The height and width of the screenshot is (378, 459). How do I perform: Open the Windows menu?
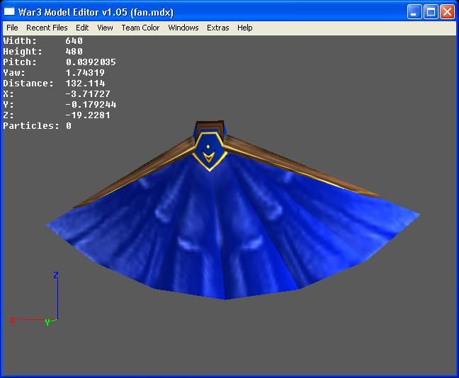(183, 28)
